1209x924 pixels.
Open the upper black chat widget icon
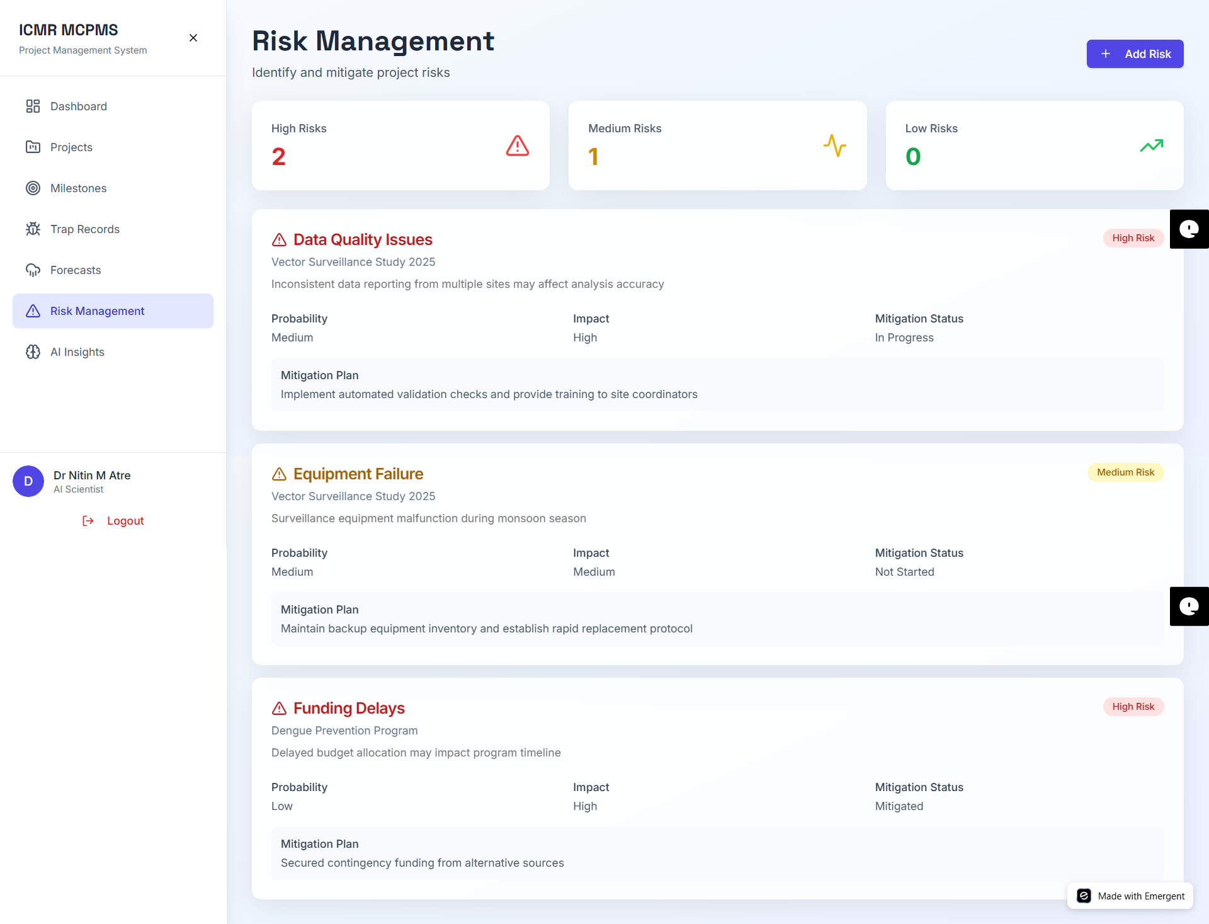1189,229
